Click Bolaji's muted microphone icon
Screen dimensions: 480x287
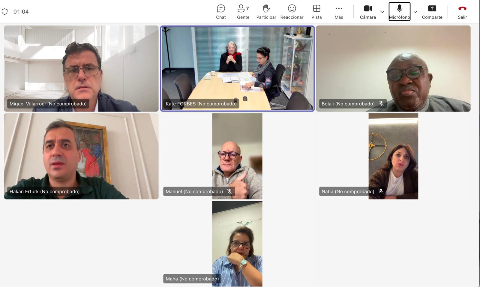point(381,104)
